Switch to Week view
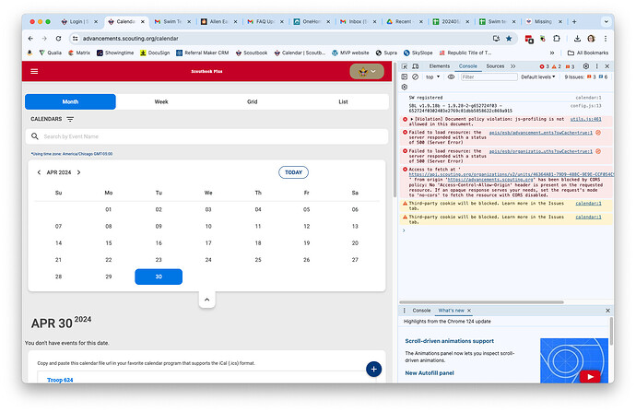 [161, 101]
